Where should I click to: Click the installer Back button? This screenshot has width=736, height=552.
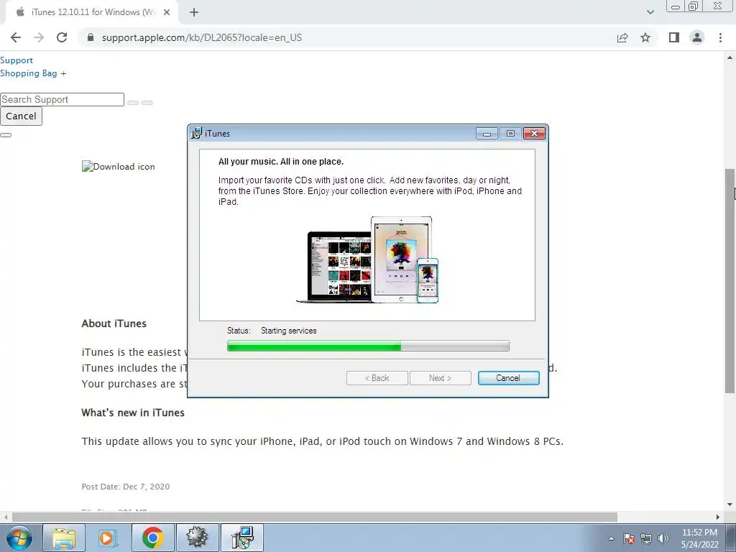point(377,378)
